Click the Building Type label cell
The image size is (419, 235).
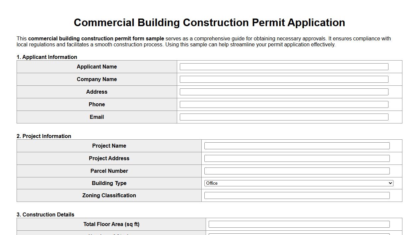coord(109,183)
